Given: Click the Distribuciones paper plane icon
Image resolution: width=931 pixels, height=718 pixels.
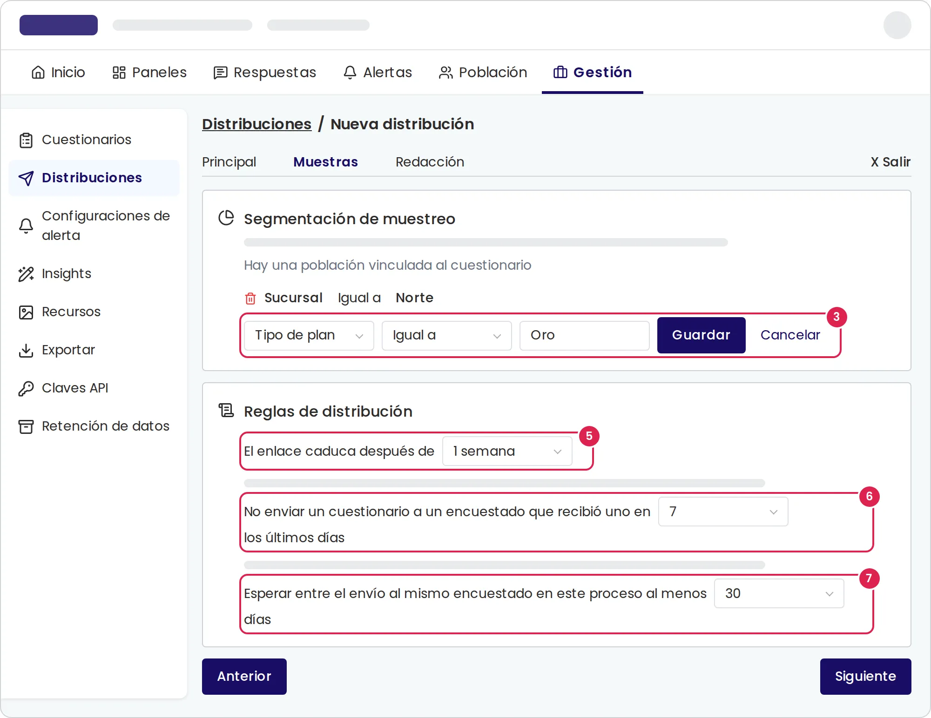Looking at the screenshot, I should click(26, 178).
